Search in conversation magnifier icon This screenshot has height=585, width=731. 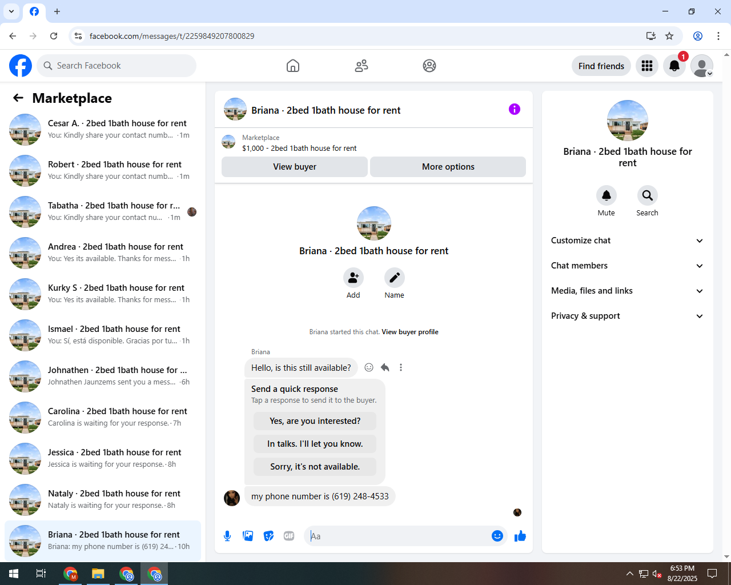(x=647, y=195)
